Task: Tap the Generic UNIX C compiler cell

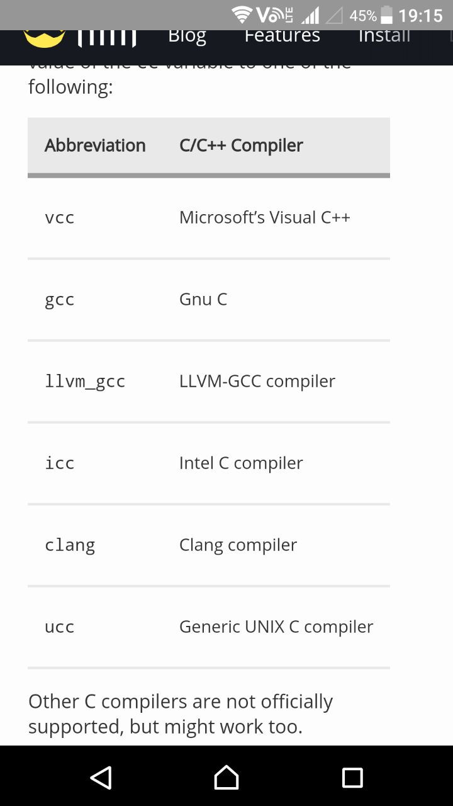Action: (x=276, y=627)
